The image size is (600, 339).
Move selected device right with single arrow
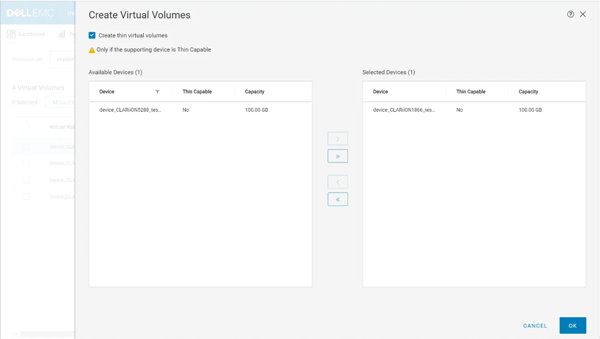(x=338, y=139)
